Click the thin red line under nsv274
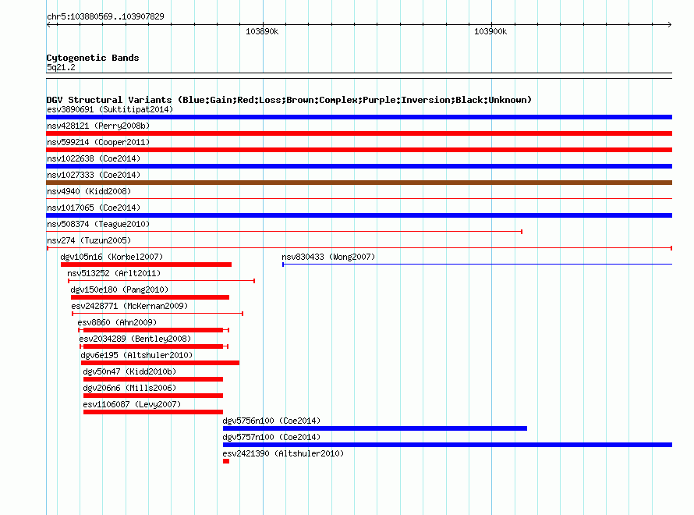The image size is (694, 515). pyautogui.click(x=359, y=248)
